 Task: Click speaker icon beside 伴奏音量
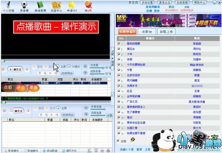(86, 108)
